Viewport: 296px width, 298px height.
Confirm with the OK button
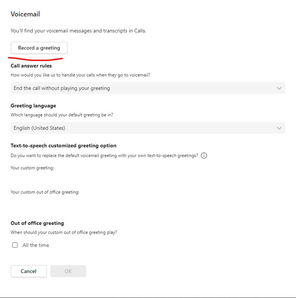(68, 271)
